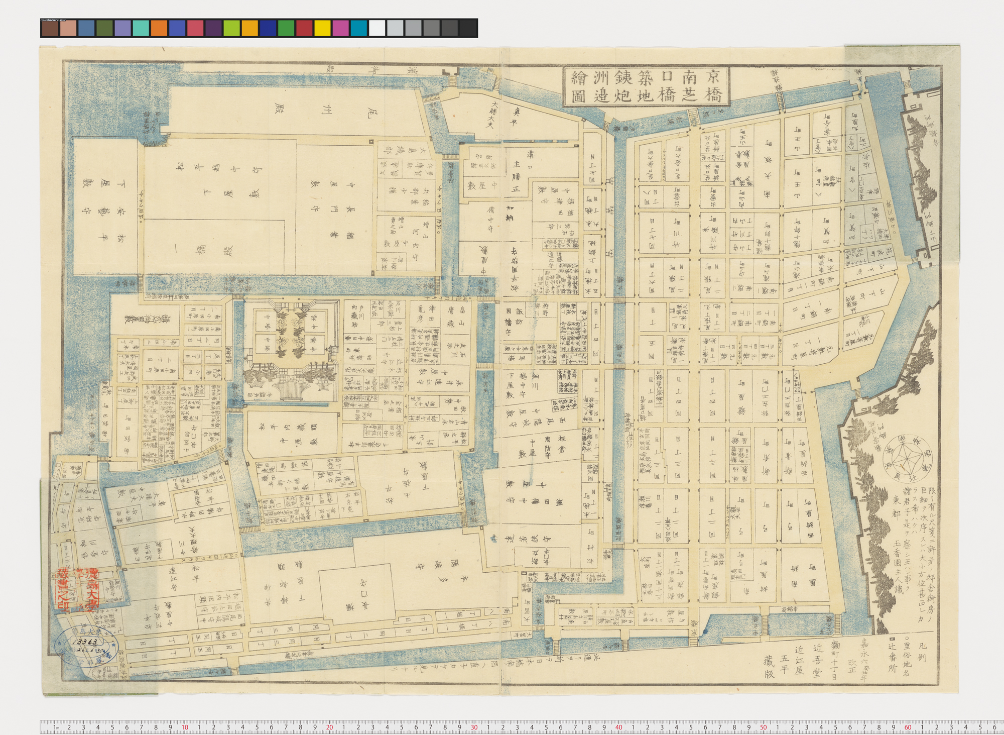1004x735 pixels.
Task: Click the red 30 mark on the ruler
Action: [x=474, y=727]
